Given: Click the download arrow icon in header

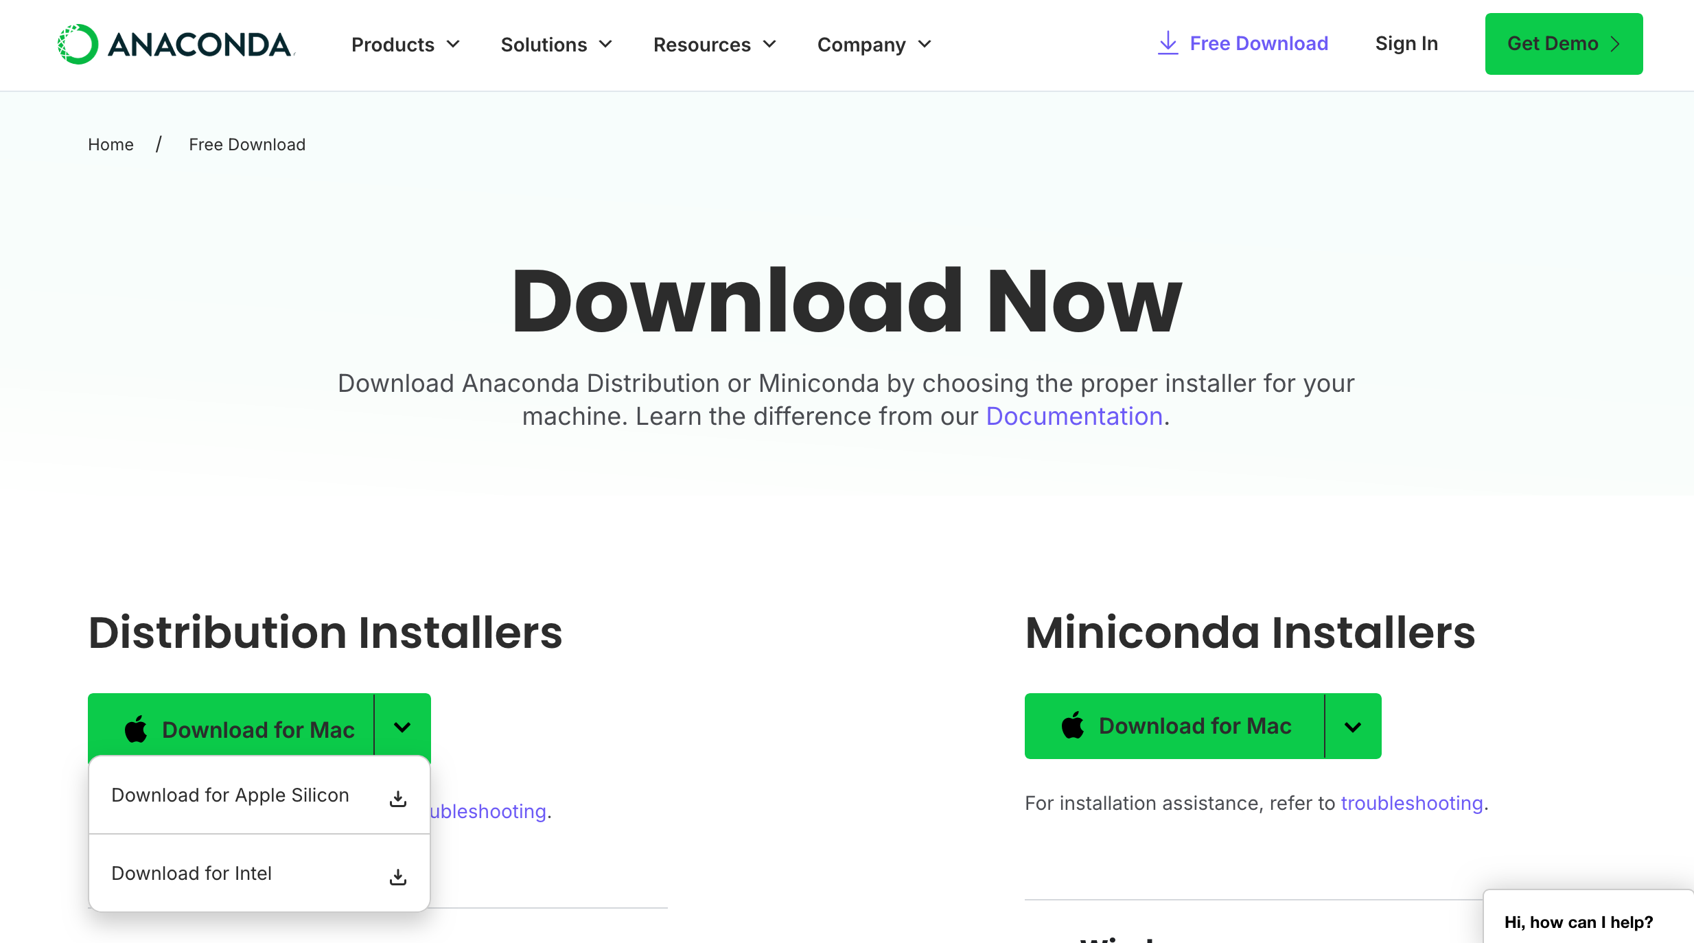Looking at the screenshot, I should [x=1168, y=43].
